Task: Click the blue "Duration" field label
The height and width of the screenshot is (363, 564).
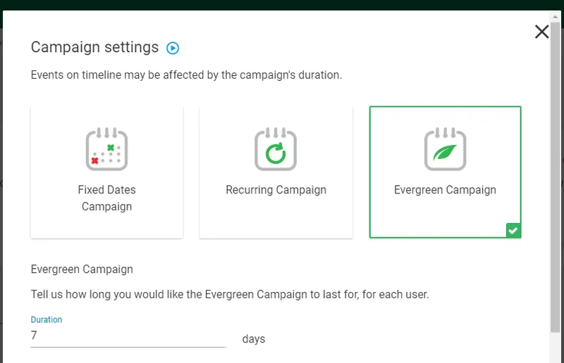Action: coord(47,319)
